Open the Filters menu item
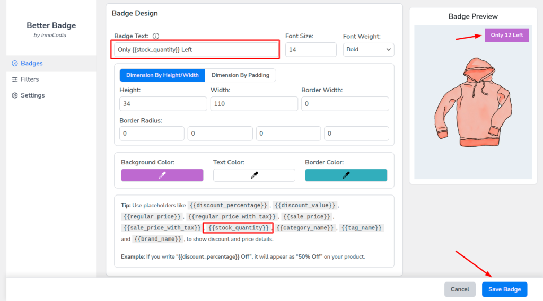 tap(30, 79)
